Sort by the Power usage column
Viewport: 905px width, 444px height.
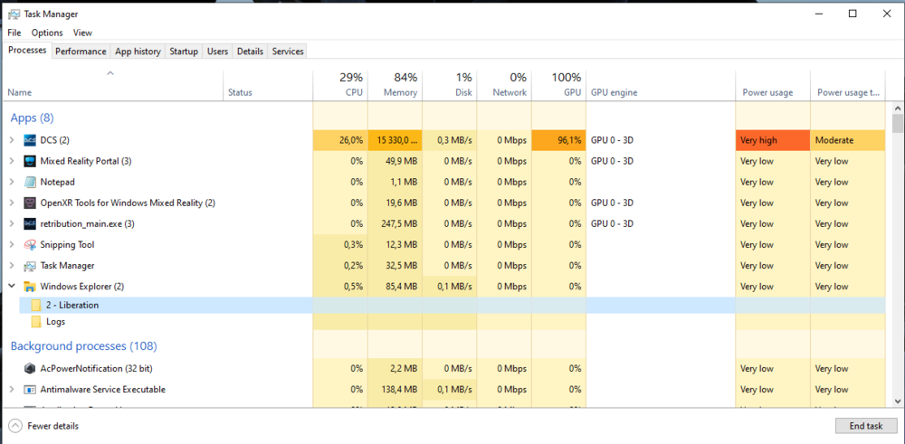773,85
